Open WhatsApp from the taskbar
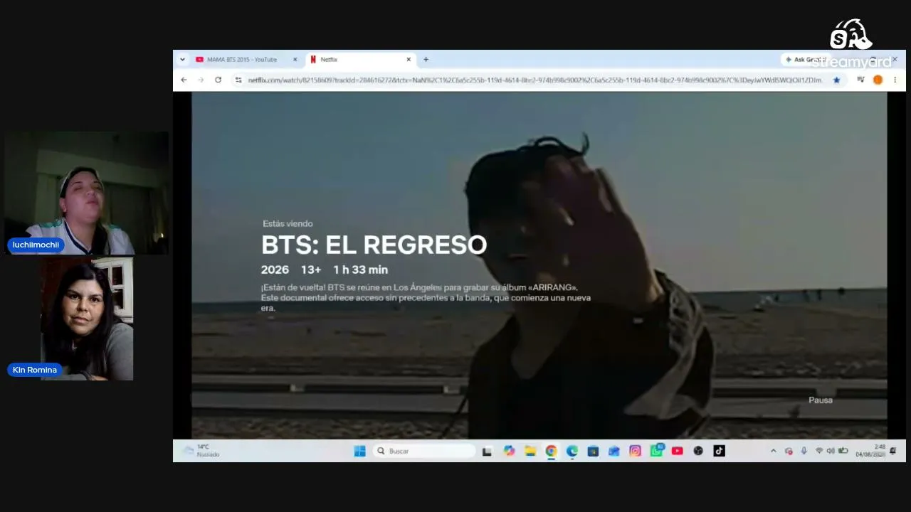911x512 pixels. [656, 451]
